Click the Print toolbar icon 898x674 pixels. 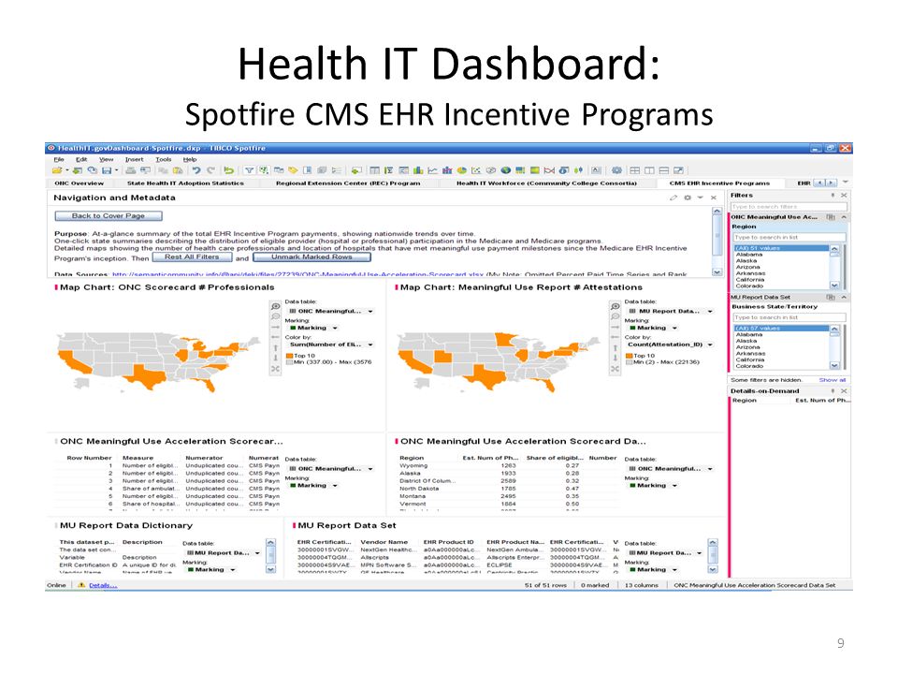click(x=131, y=170)
